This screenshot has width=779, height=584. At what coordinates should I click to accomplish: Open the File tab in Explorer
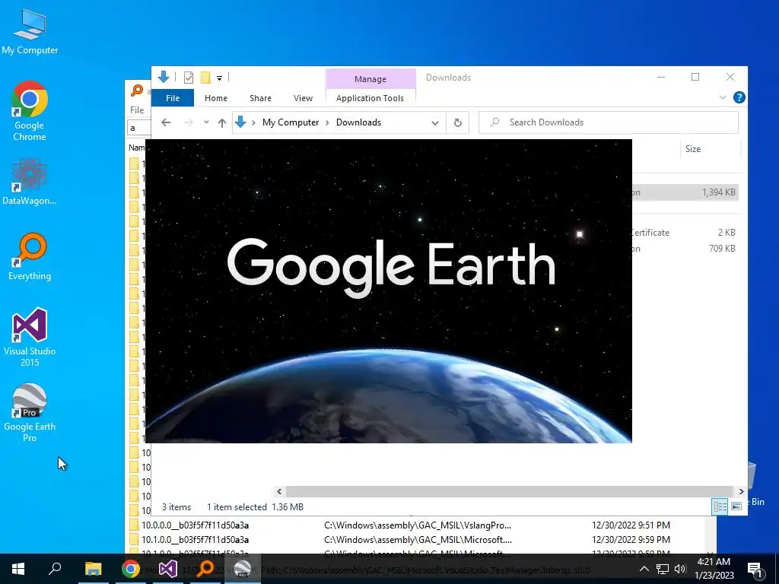pyautogui.click(x=173, y=98)
